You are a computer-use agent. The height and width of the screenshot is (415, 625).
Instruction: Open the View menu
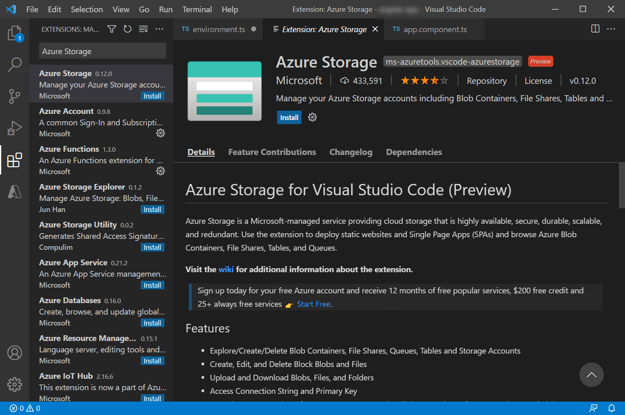[x=121, y=9]
